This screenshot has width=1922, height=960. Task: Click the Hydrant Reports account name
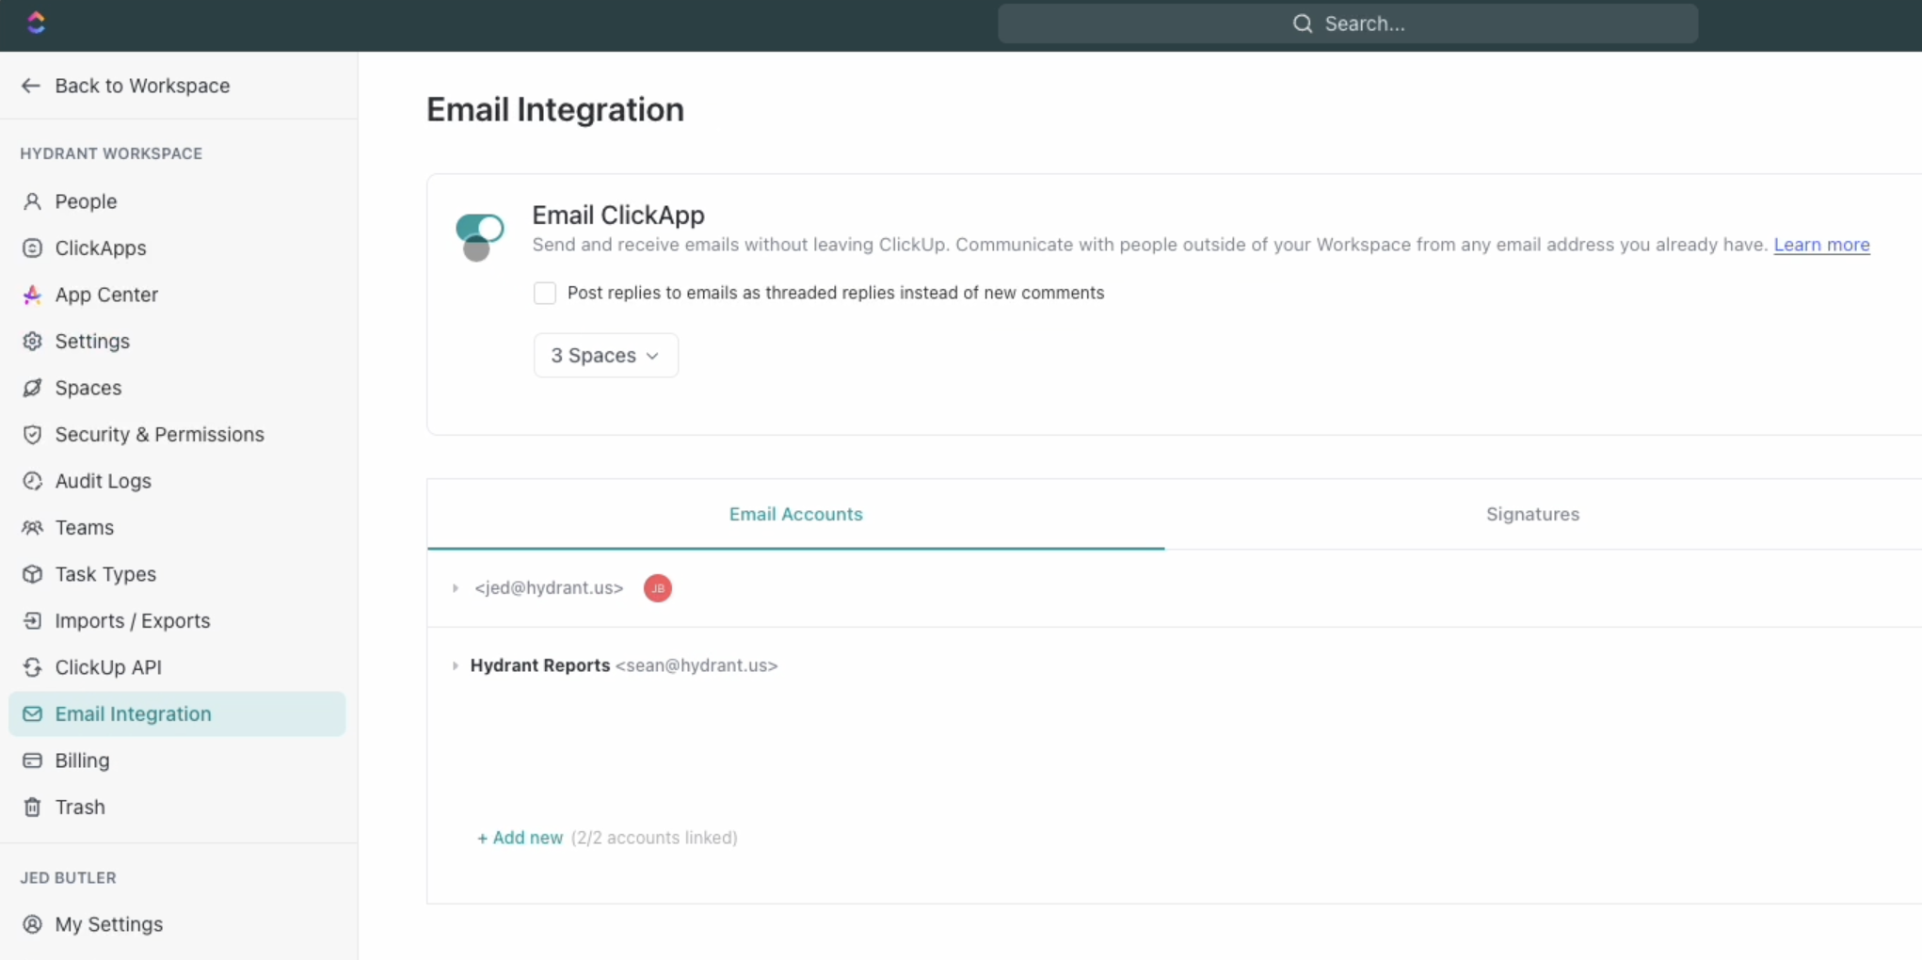pos(540,665)
